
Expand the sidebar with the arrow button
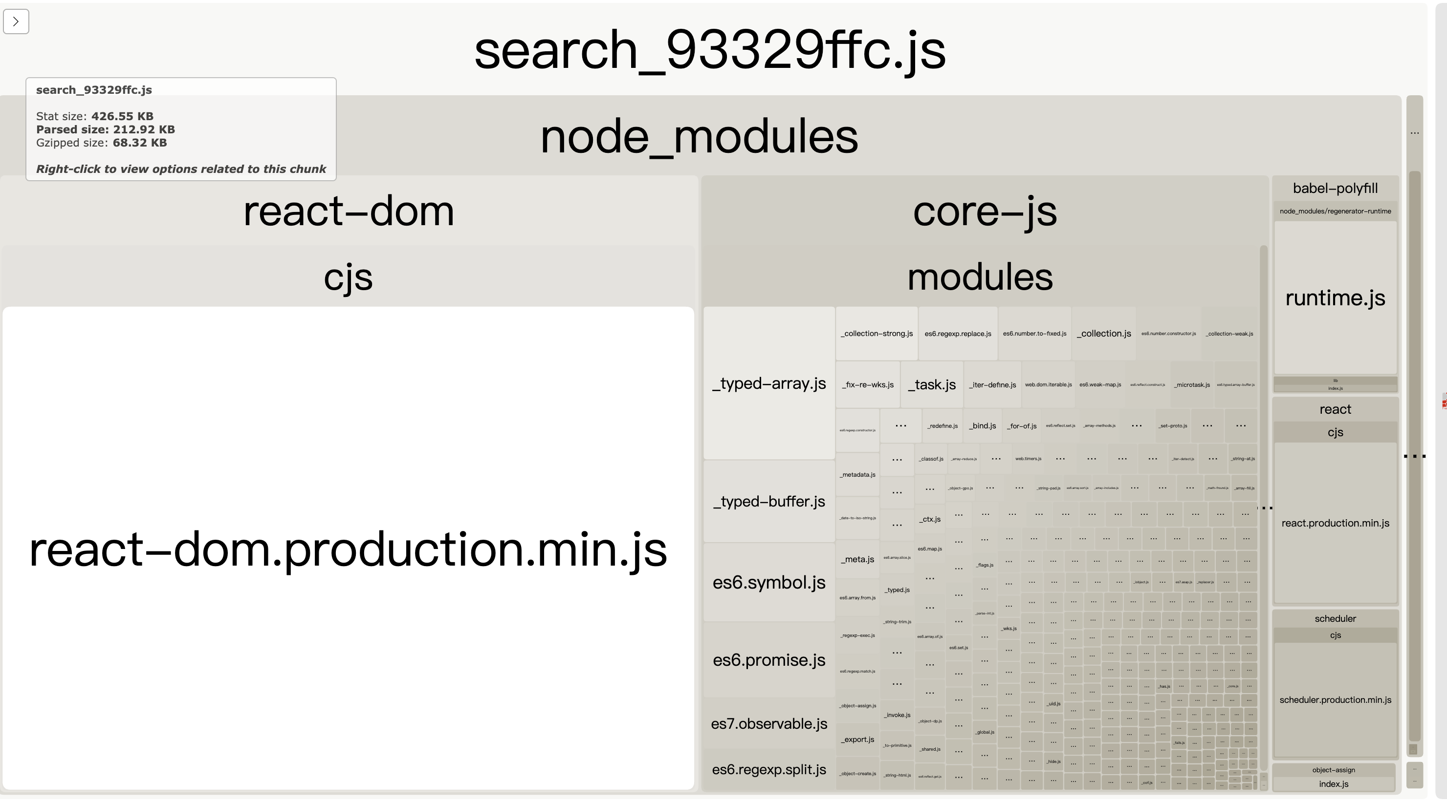coord(16,21)
